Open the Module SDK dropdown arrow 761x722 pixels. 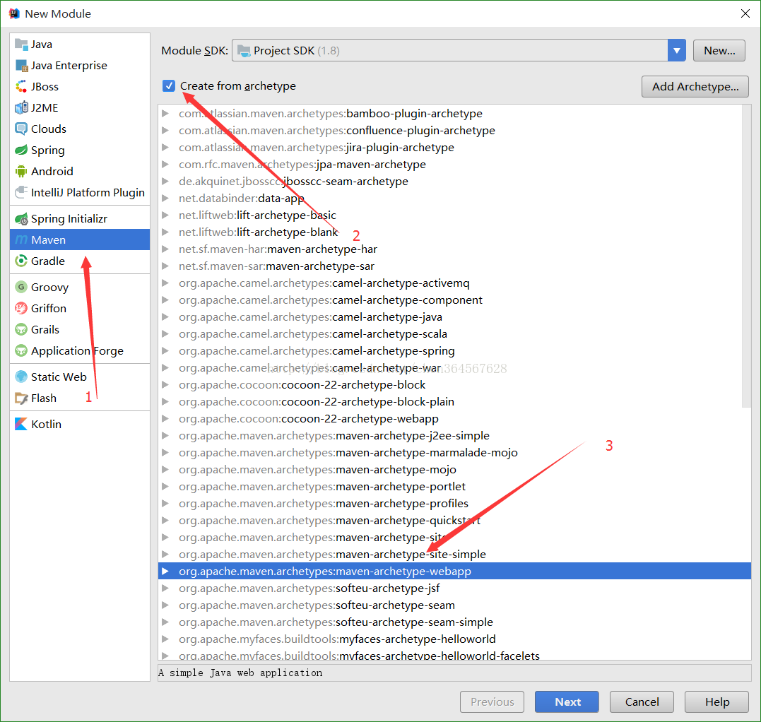click(676, 50)
